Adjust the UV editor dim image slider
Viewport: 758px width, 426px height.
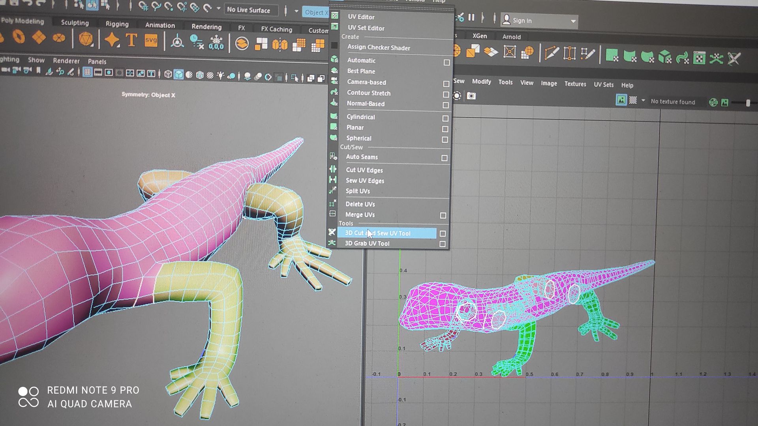747,103
